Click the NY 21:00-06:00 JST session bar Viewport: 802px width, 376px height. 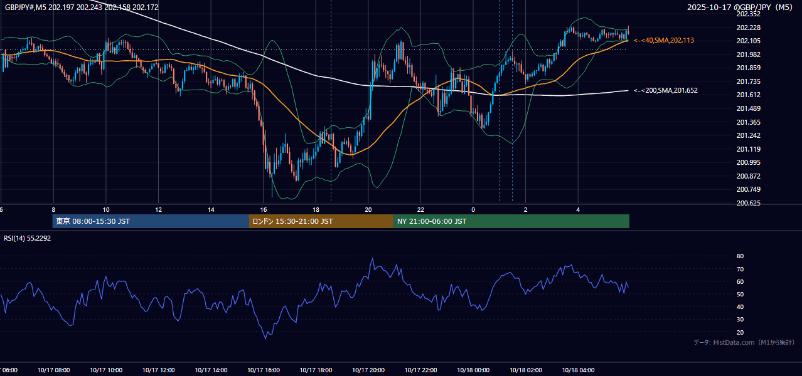click(511, 221)
